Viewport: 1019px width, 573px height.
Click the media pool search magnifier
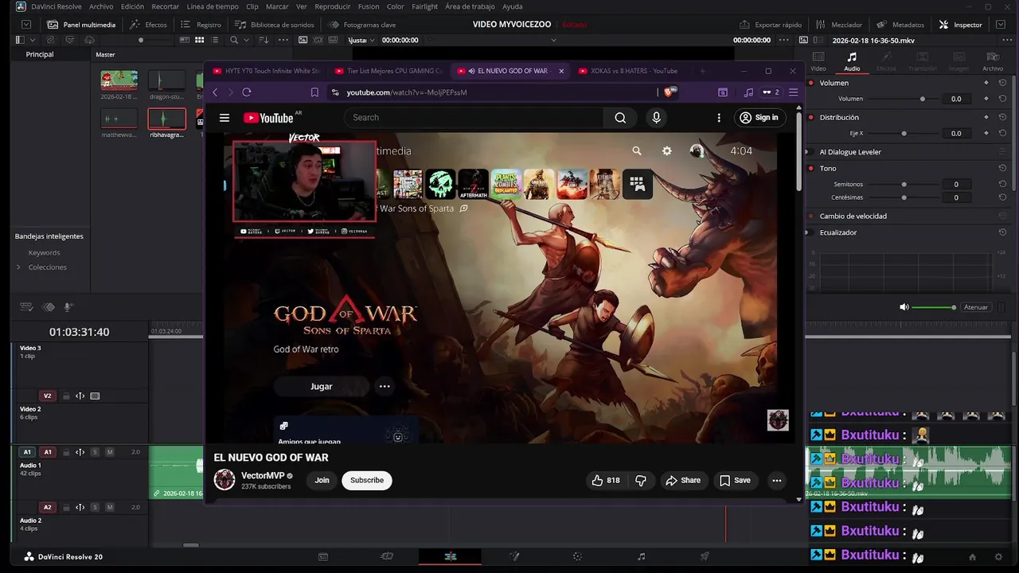234,40
